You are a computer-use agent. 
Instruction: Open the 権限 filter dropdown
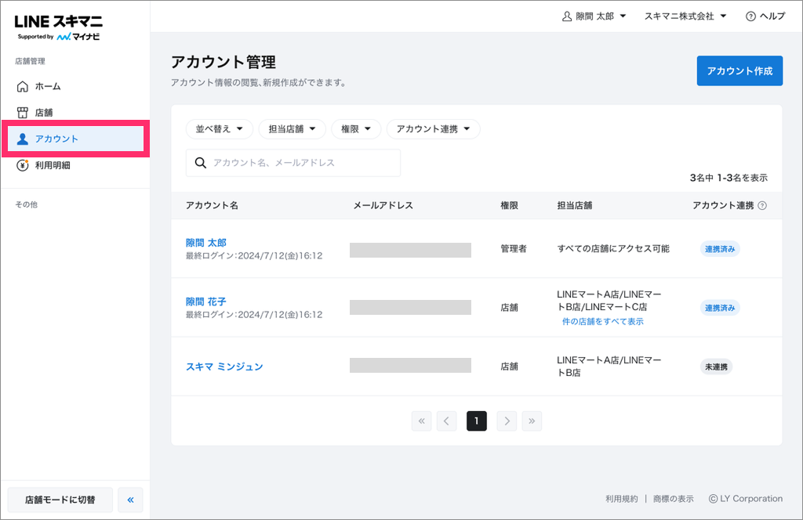tap(356, 129)
